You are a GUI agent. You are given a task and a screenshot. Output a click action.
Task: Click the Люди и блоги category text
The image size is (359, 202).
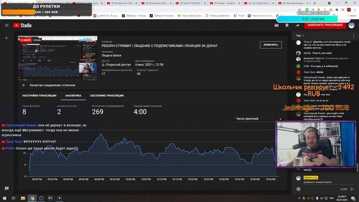coord(111,56)
